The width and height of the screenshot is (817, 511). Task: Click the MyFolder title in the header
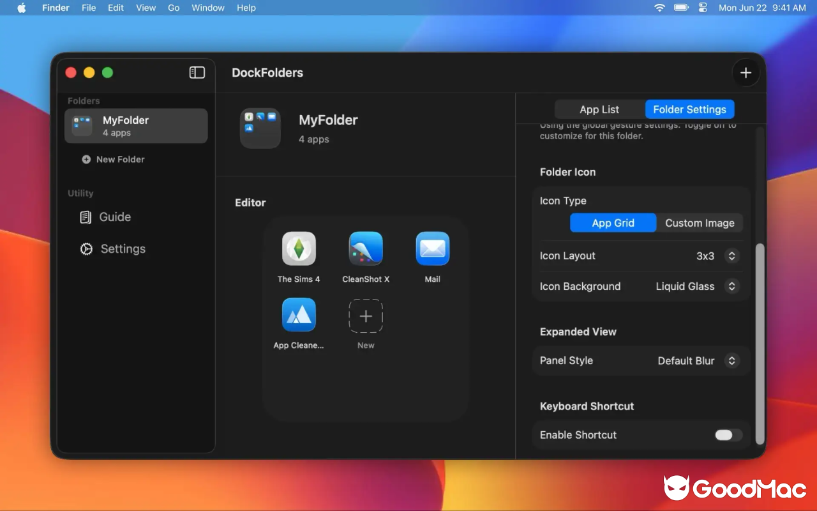(x=328, y=120)
